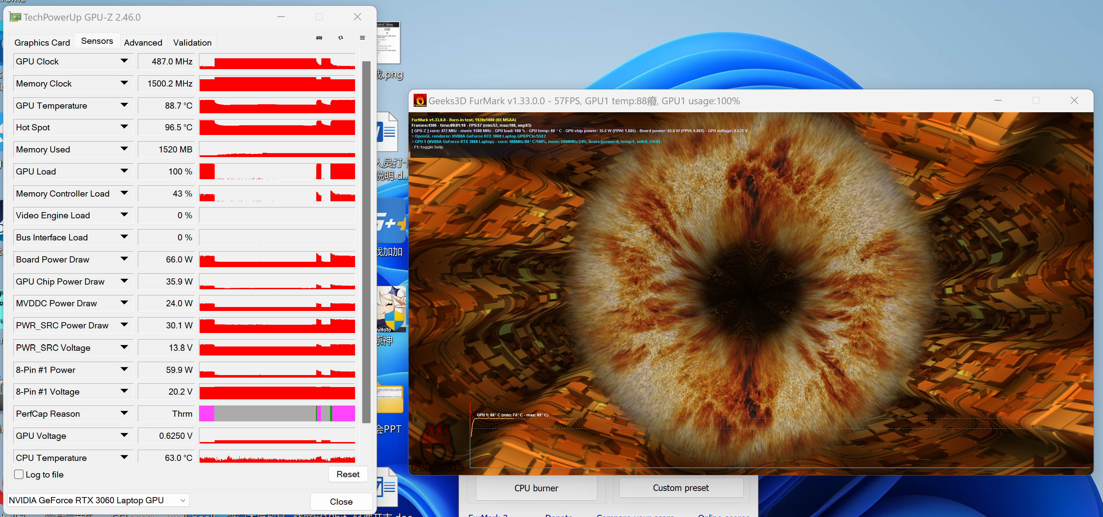Click the GPU-Z refresh icon
This screenshot has height=517, width=1103.
pyautogui.click(x=341, y=38)
